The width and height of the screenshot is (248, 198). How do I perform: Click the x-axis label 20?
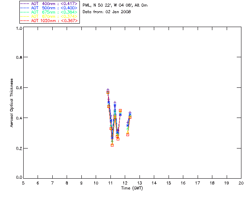pyautogui.click(x=241, y=183)
